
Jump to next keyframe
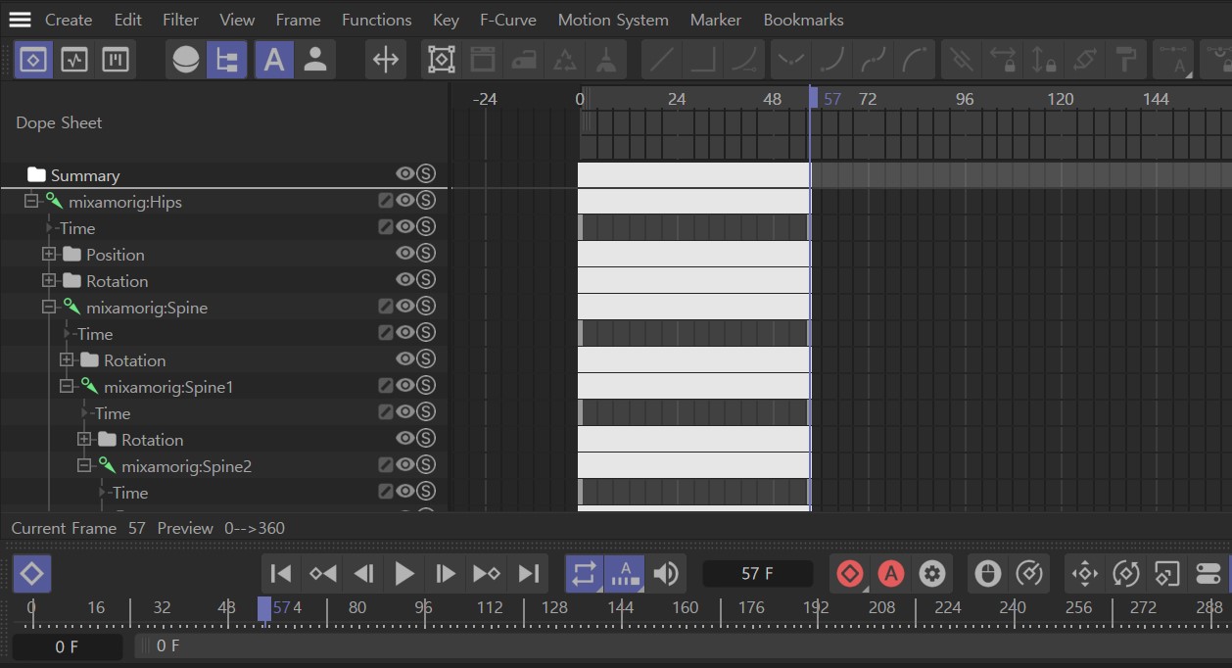point(487,573)
